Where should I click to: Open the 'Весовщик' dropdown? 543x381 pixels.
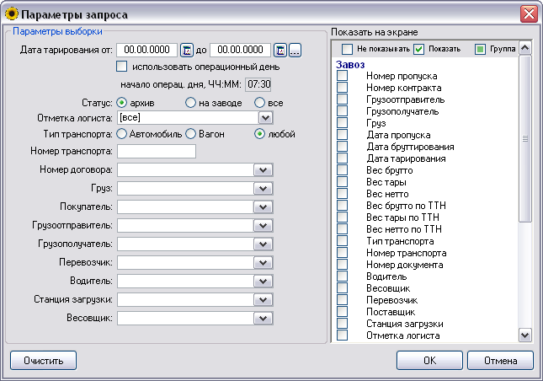[x=264, y=319]
